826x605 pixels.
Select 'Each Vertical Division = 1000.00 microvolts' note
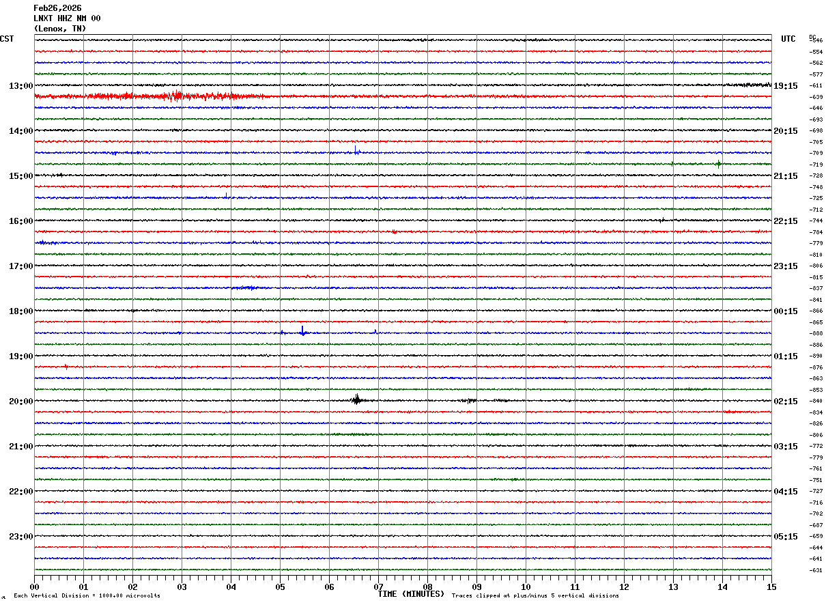(x=87, y=596)
